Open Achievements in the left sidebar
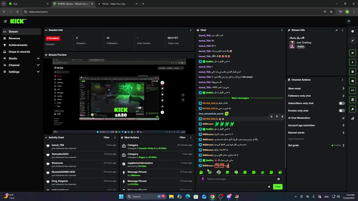 pyautogui.click(x=22, y=45)
